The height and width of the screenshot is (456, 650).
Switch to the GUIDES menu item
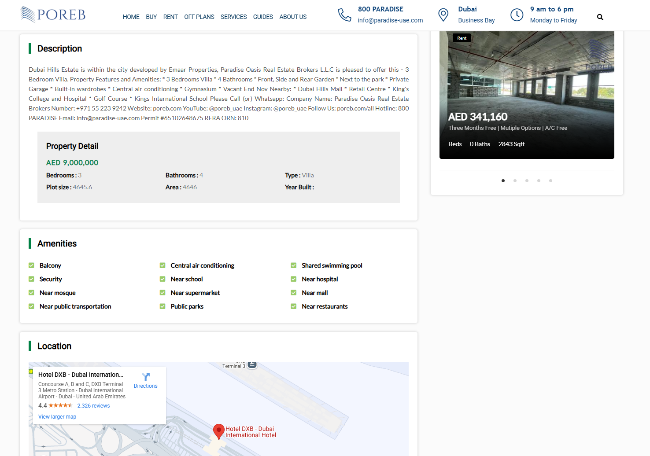pyautogui.click(x=263, y=17)
